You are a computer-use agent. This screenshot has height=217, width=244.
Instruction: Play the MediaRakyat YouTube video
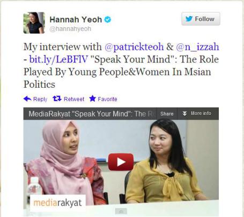pos(121,162)
